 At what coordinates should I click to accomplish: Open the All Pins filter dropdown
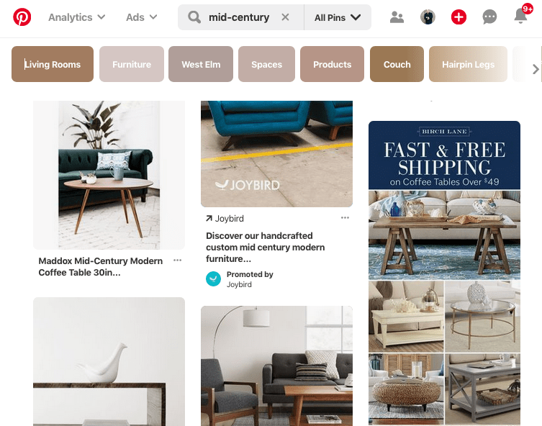coord(338,17)
